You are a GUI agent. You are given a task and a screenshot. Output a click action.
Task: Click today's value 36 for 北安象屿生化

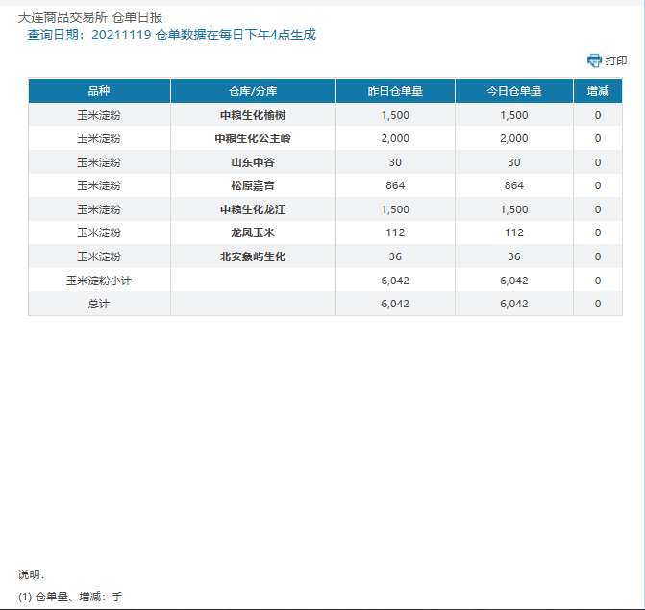pos(514,256)
